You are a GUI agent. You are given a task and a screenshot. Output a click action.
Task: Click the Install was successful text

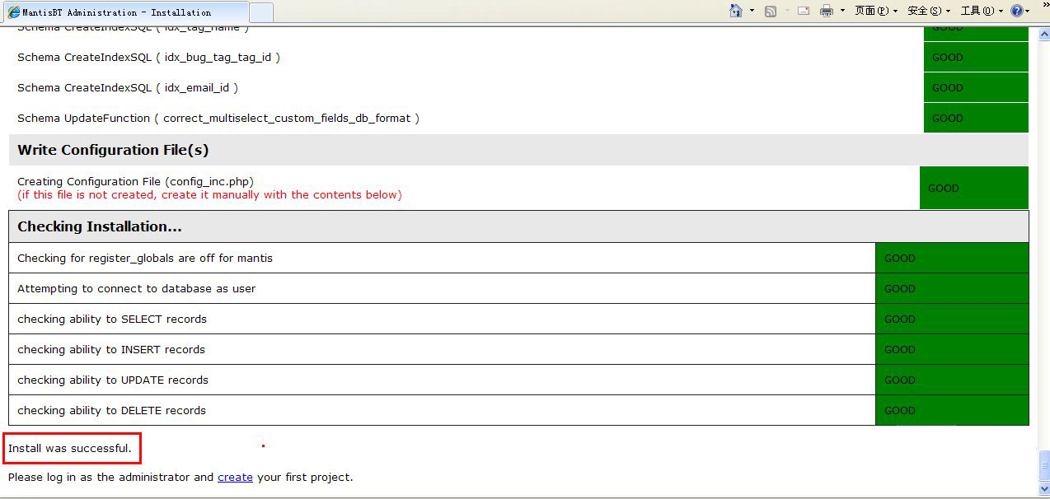[70, 448]
